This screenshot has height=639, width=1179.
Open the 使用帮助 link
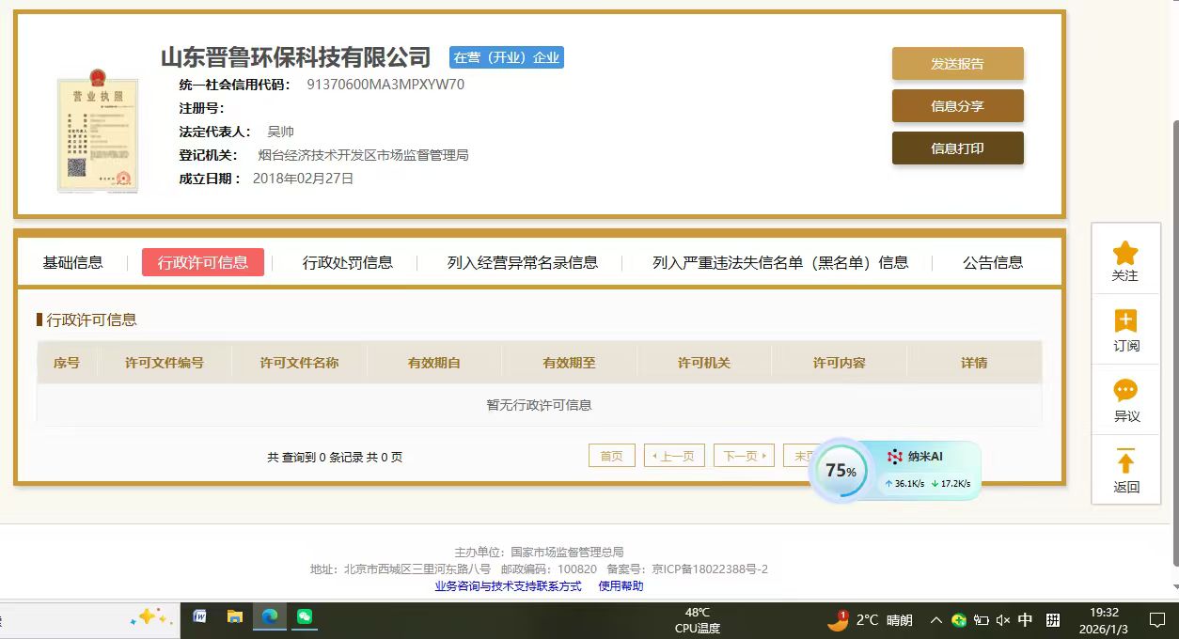[x=621, y=585]
